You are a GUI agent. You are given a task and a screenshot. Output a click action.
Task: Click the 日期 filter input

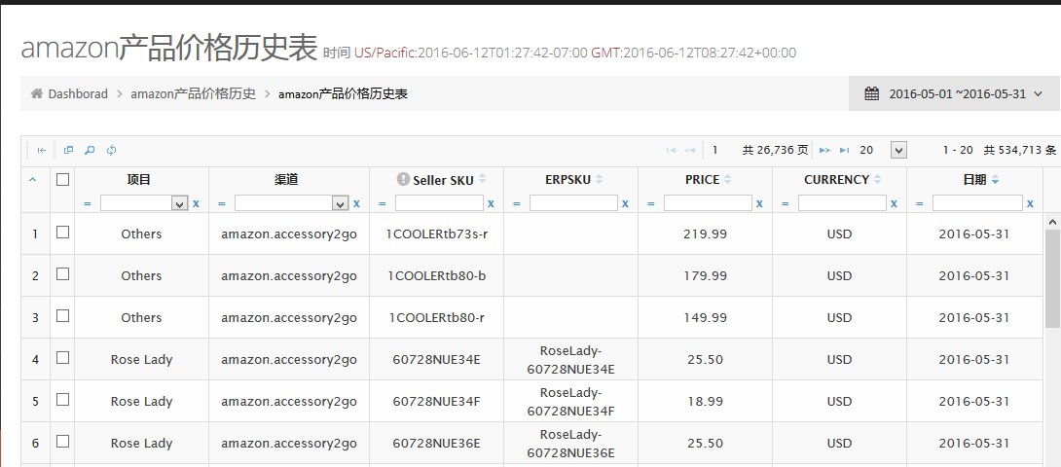(977, 203)
